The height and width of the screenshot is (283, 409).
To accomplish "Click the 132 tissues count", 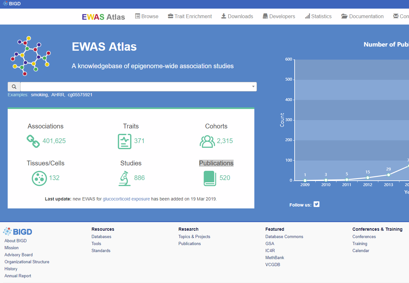I will (54, 178).
